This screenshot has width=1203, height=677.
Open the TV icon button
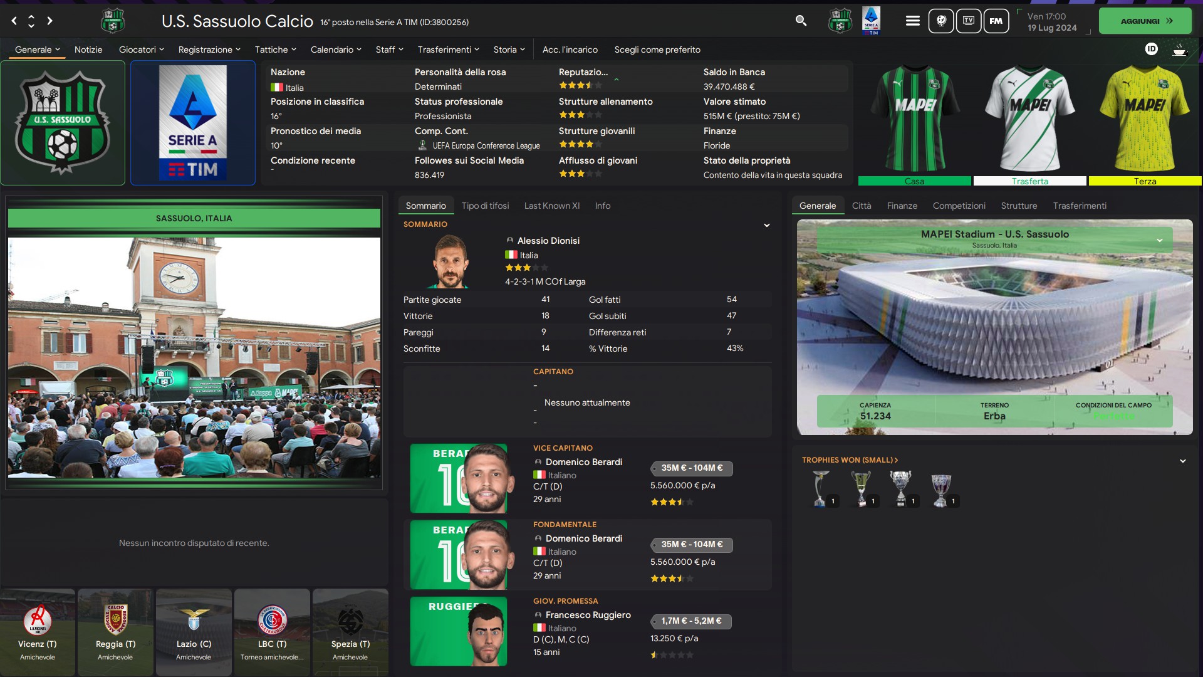(x=968, y=21)
